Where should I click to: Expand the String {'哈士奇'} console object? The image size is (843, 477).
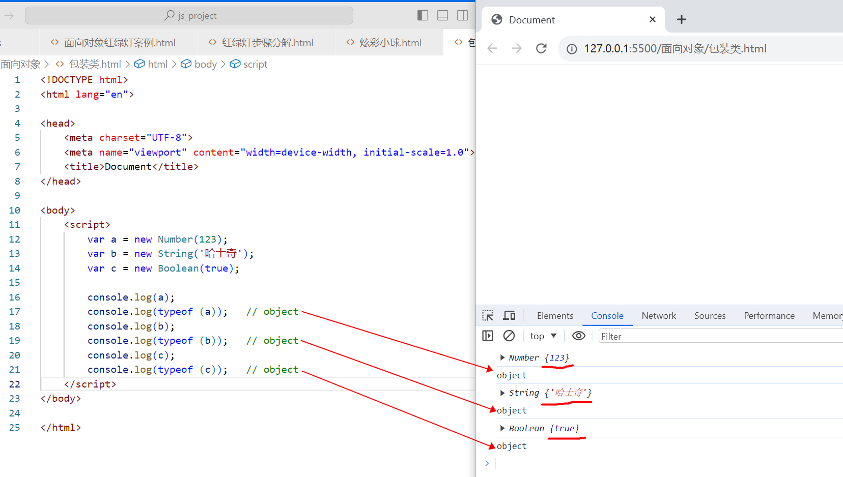[x=502, y=393]
